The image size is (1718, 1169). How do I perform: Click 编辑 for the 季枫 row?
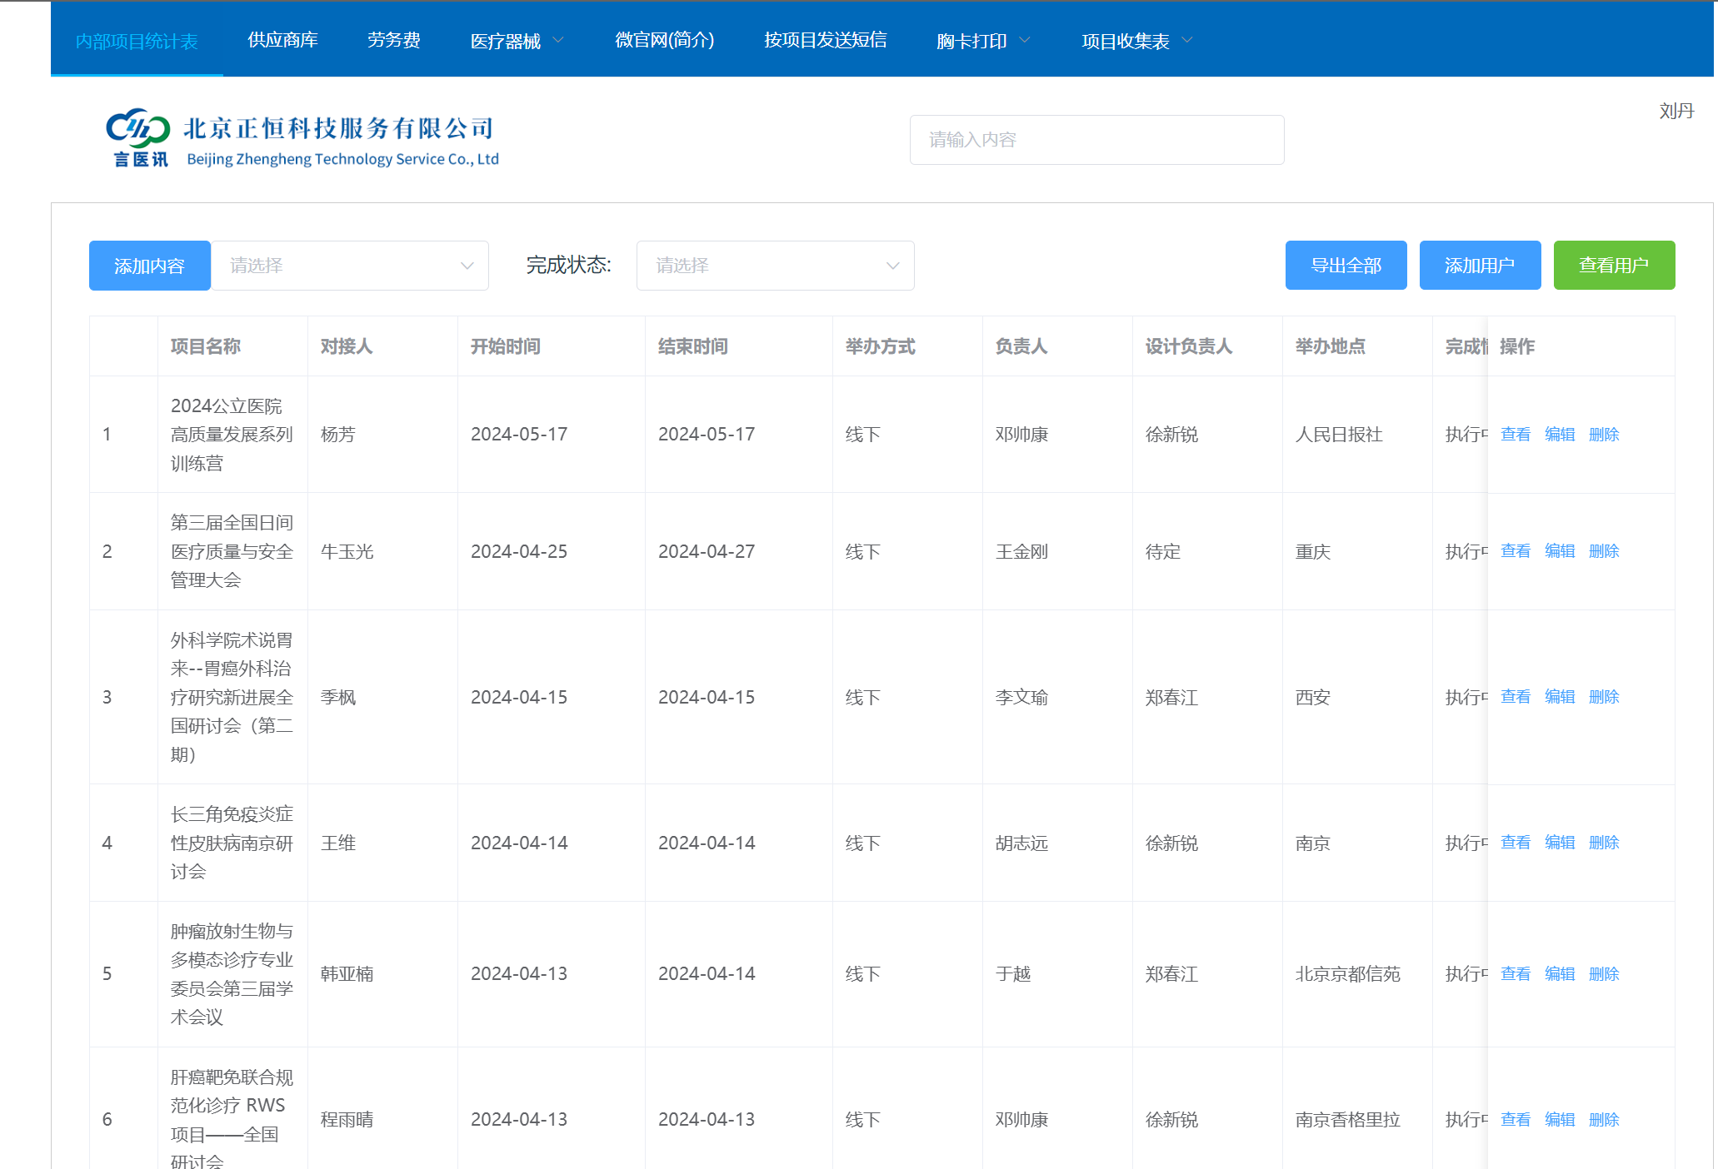tap(1559, 697)
